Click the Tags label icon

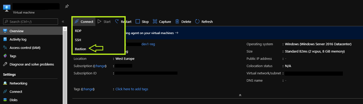tap(5, 56)
